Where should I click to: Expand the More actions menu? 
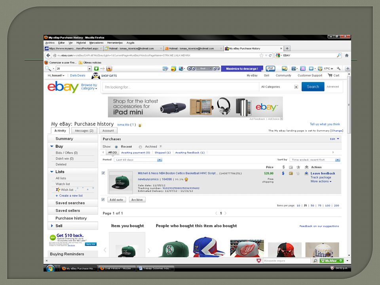coord(321,181)
